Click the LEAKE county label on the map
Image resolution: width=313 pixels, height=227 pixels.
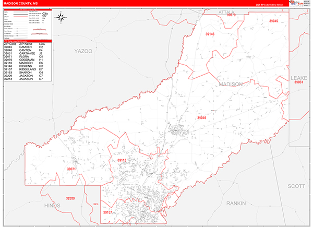[299, 78]
